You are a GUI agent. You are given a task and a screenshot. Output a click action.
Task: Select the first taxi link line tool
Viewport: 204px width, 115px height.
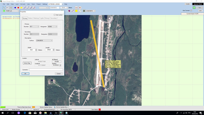click(x=25, y=8)
